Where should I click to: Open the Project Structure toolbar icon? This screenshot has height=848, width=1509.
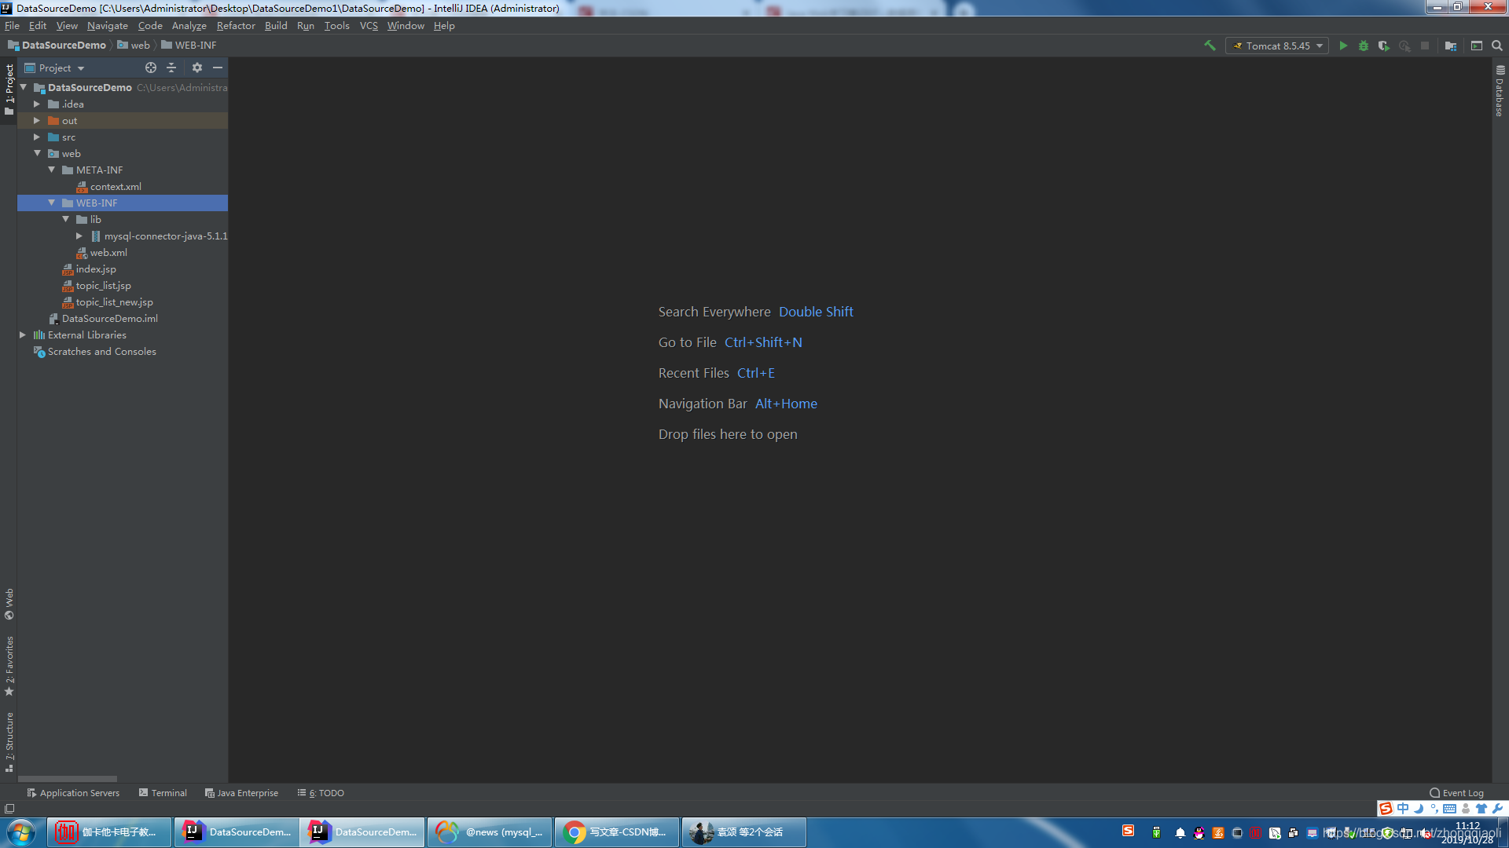point(1451,46)
